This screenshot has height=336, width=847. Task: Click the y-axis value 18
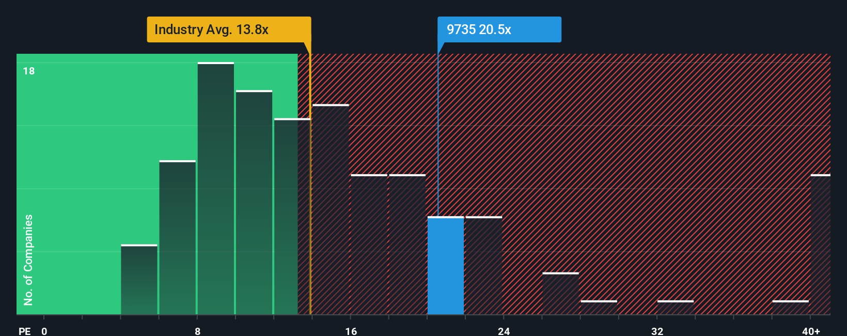click(29, 71)
